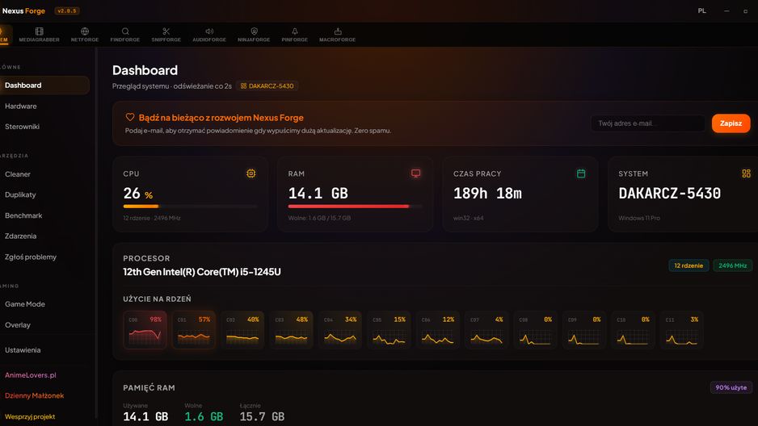Open the NetForge globe icon
This screenshot has width=758, height=426.
click(85, 31)
